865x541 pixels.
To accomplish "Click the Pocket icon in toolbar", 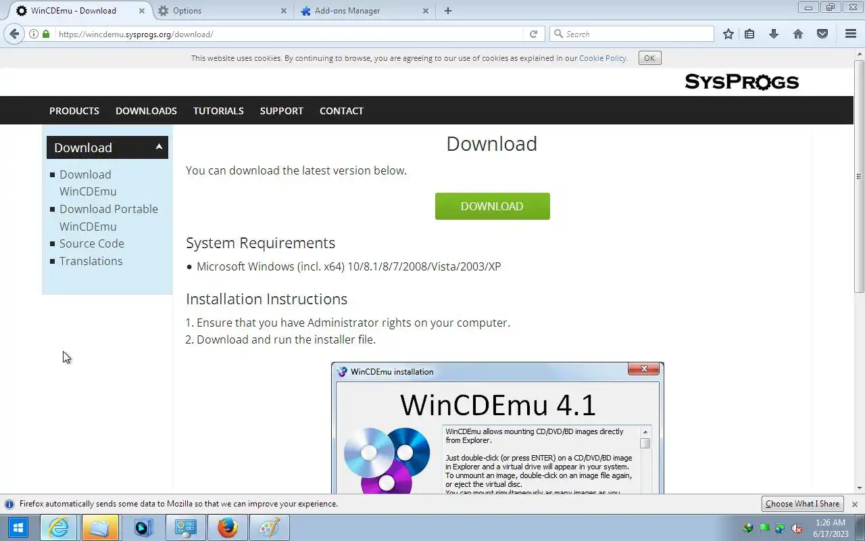I will click(822, 34).
